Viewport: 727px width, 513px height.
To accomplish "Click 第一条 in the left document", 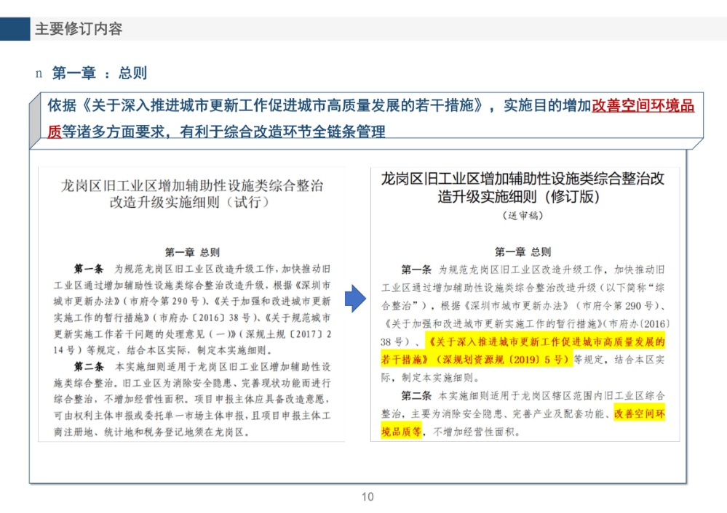I will [x=89, y=269].
